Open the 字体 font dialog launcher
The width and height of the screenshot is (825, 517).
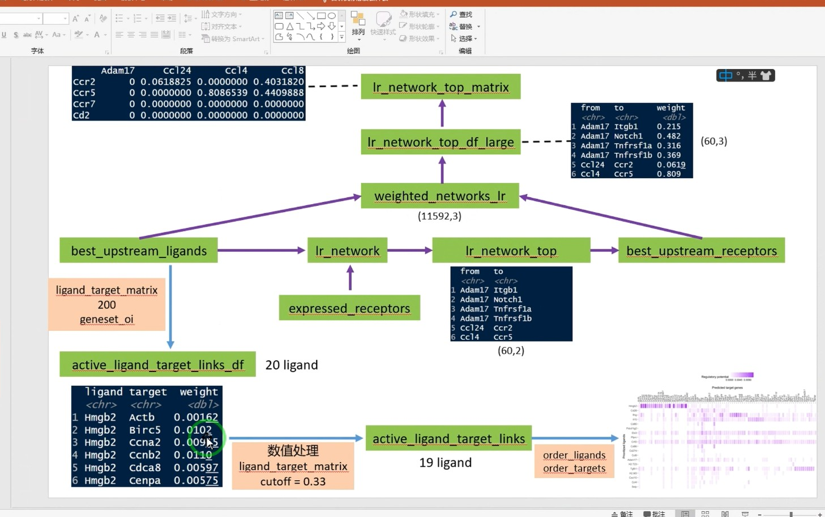click(x=107, y=53)
